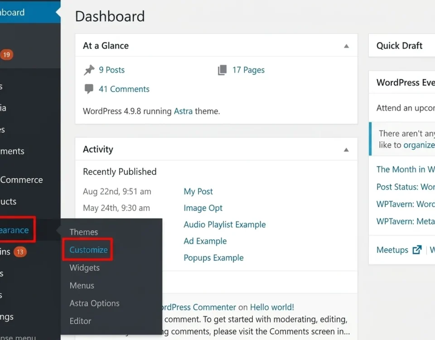Click the Aug 22nd, 9:51 am date

117,191
